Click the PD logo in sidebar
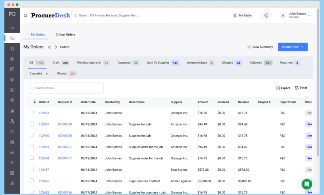324x195 pixels. (12, 14)
